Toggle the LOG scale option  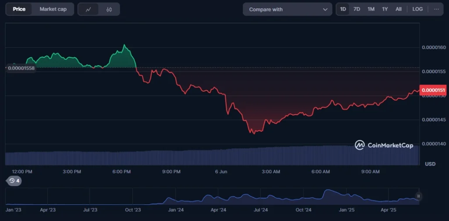click(417, 9)
